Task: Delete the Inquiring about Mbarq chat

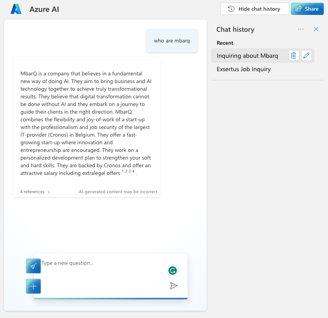Action: click(293, 55)
